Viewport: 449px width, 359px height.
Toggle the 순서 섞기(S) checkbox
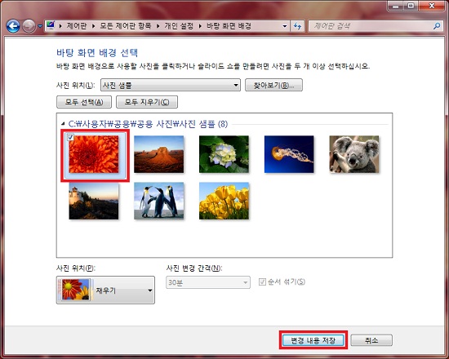[262, 282]
